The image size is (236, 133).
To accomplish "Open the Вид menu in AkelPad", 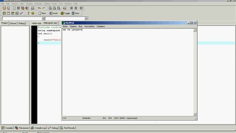I will 80,26.
